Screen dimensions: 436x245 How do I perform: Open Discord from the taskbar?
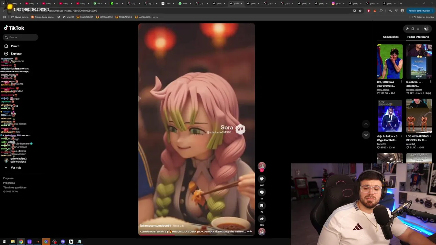63,242
